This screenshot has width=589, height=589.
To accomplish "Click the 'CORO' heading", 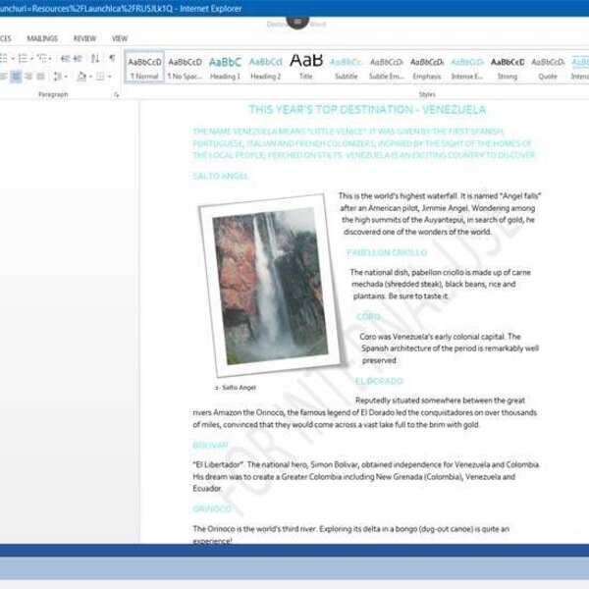I will click(368, 317).
